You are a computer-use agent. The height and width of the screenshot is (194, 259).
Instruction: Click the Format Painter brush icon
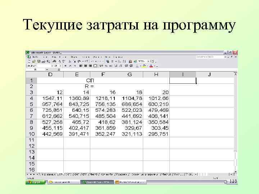[x=87, y=61]
